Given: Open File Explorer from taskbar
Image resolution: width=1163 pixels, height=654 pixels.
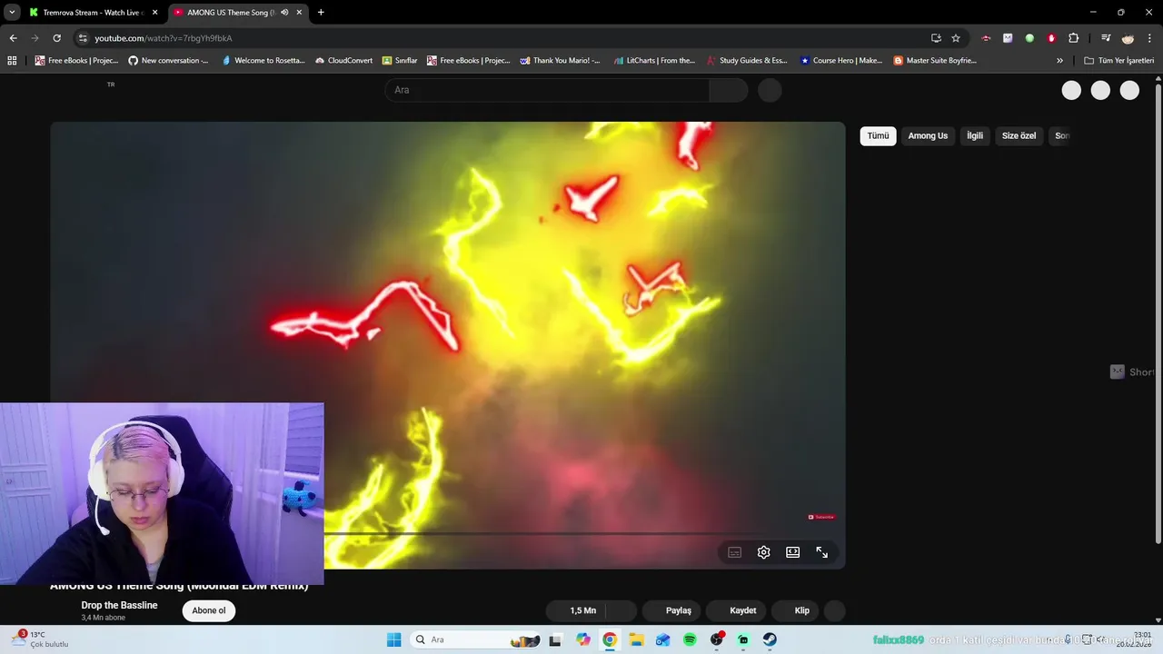Looking at the screenshot, I should click(x=636, y=639).
